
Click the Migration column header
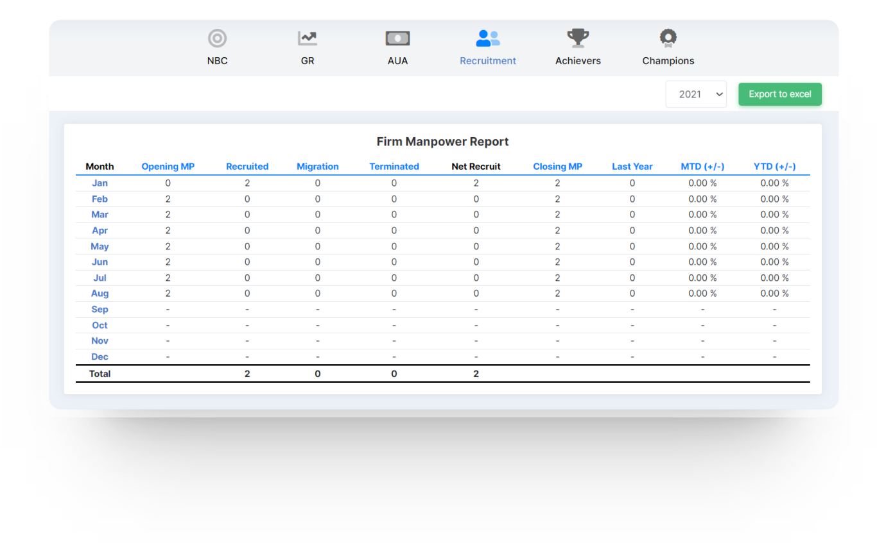(318, 167)
